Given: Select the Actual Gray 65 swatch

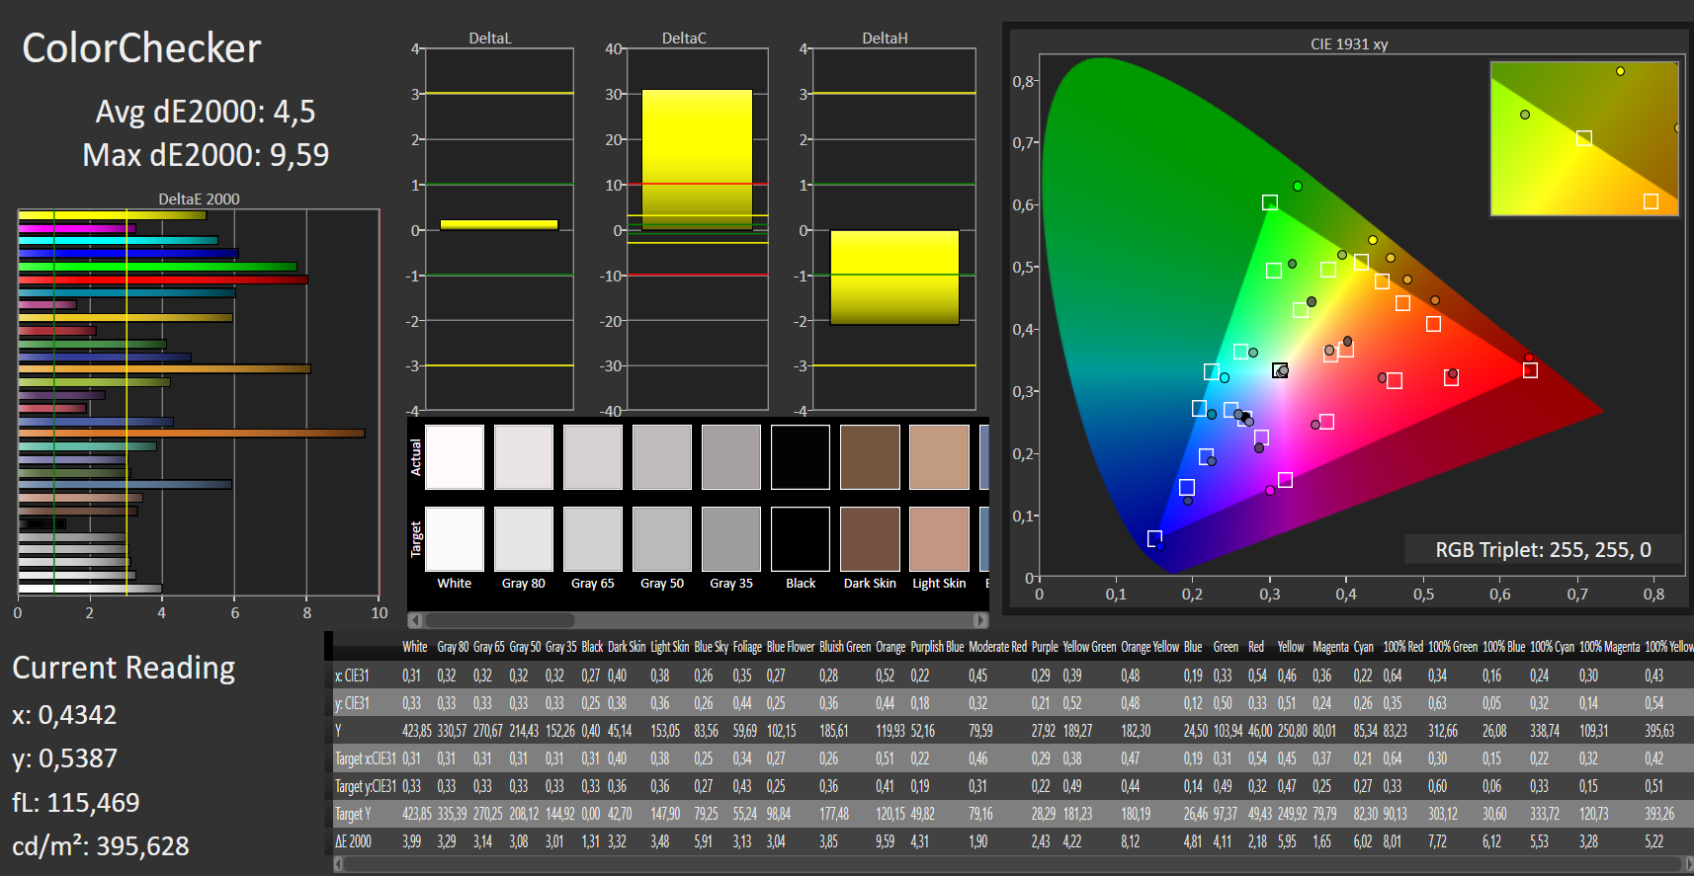Looking at the screenshot, I should coord(593,457).
